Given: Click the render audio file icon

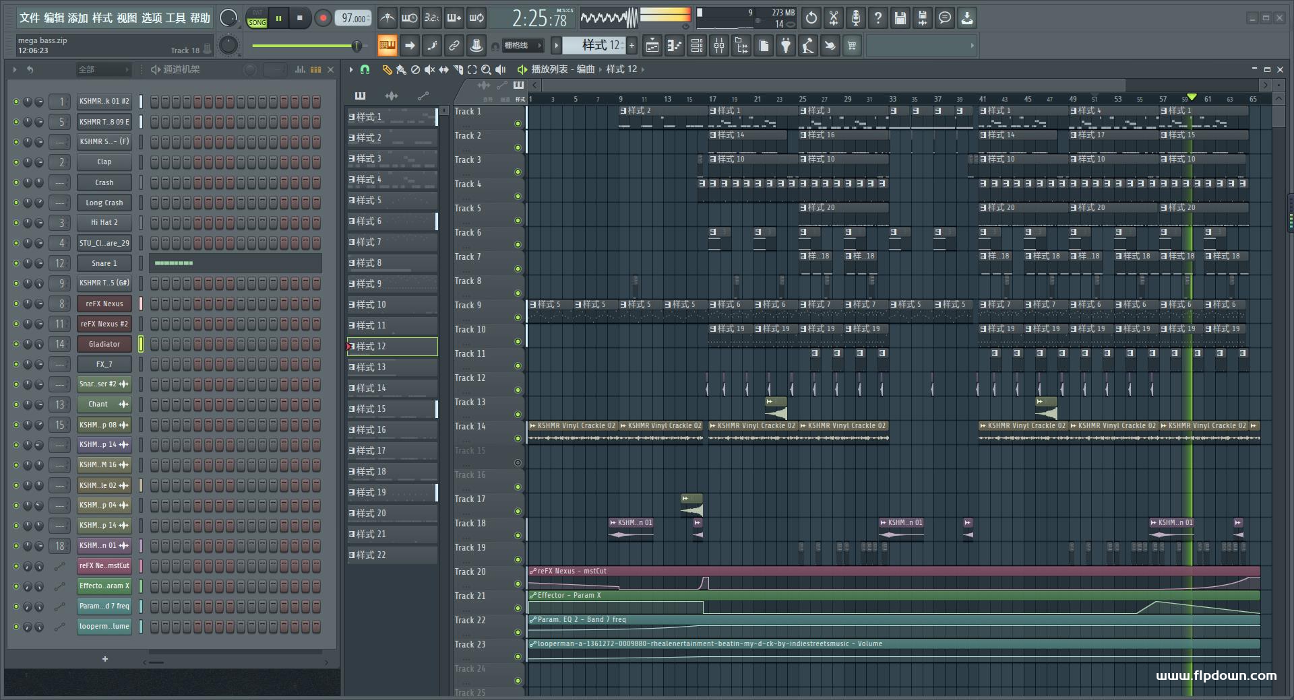Looking at the screenshot, I should tap(923, 18).
